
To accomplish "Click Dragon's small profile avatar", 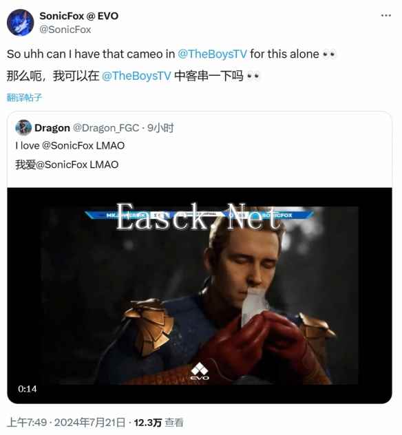I will click(x=23, y=127).
